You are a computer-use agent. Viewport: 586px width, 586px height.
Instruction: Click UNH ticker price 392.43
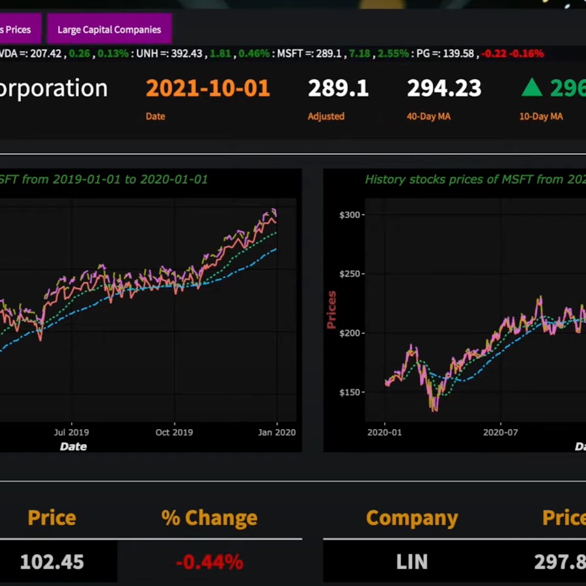click(x=186, y=53)
